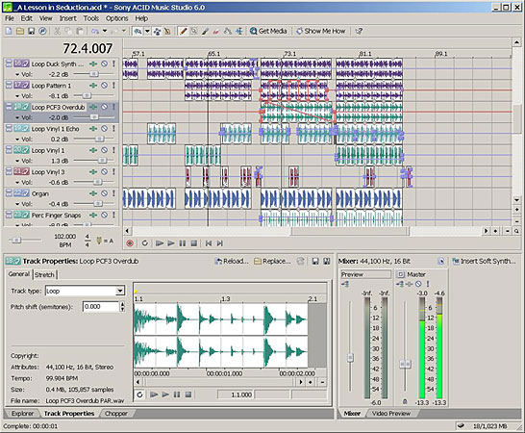Click the Get Media button

268,31
